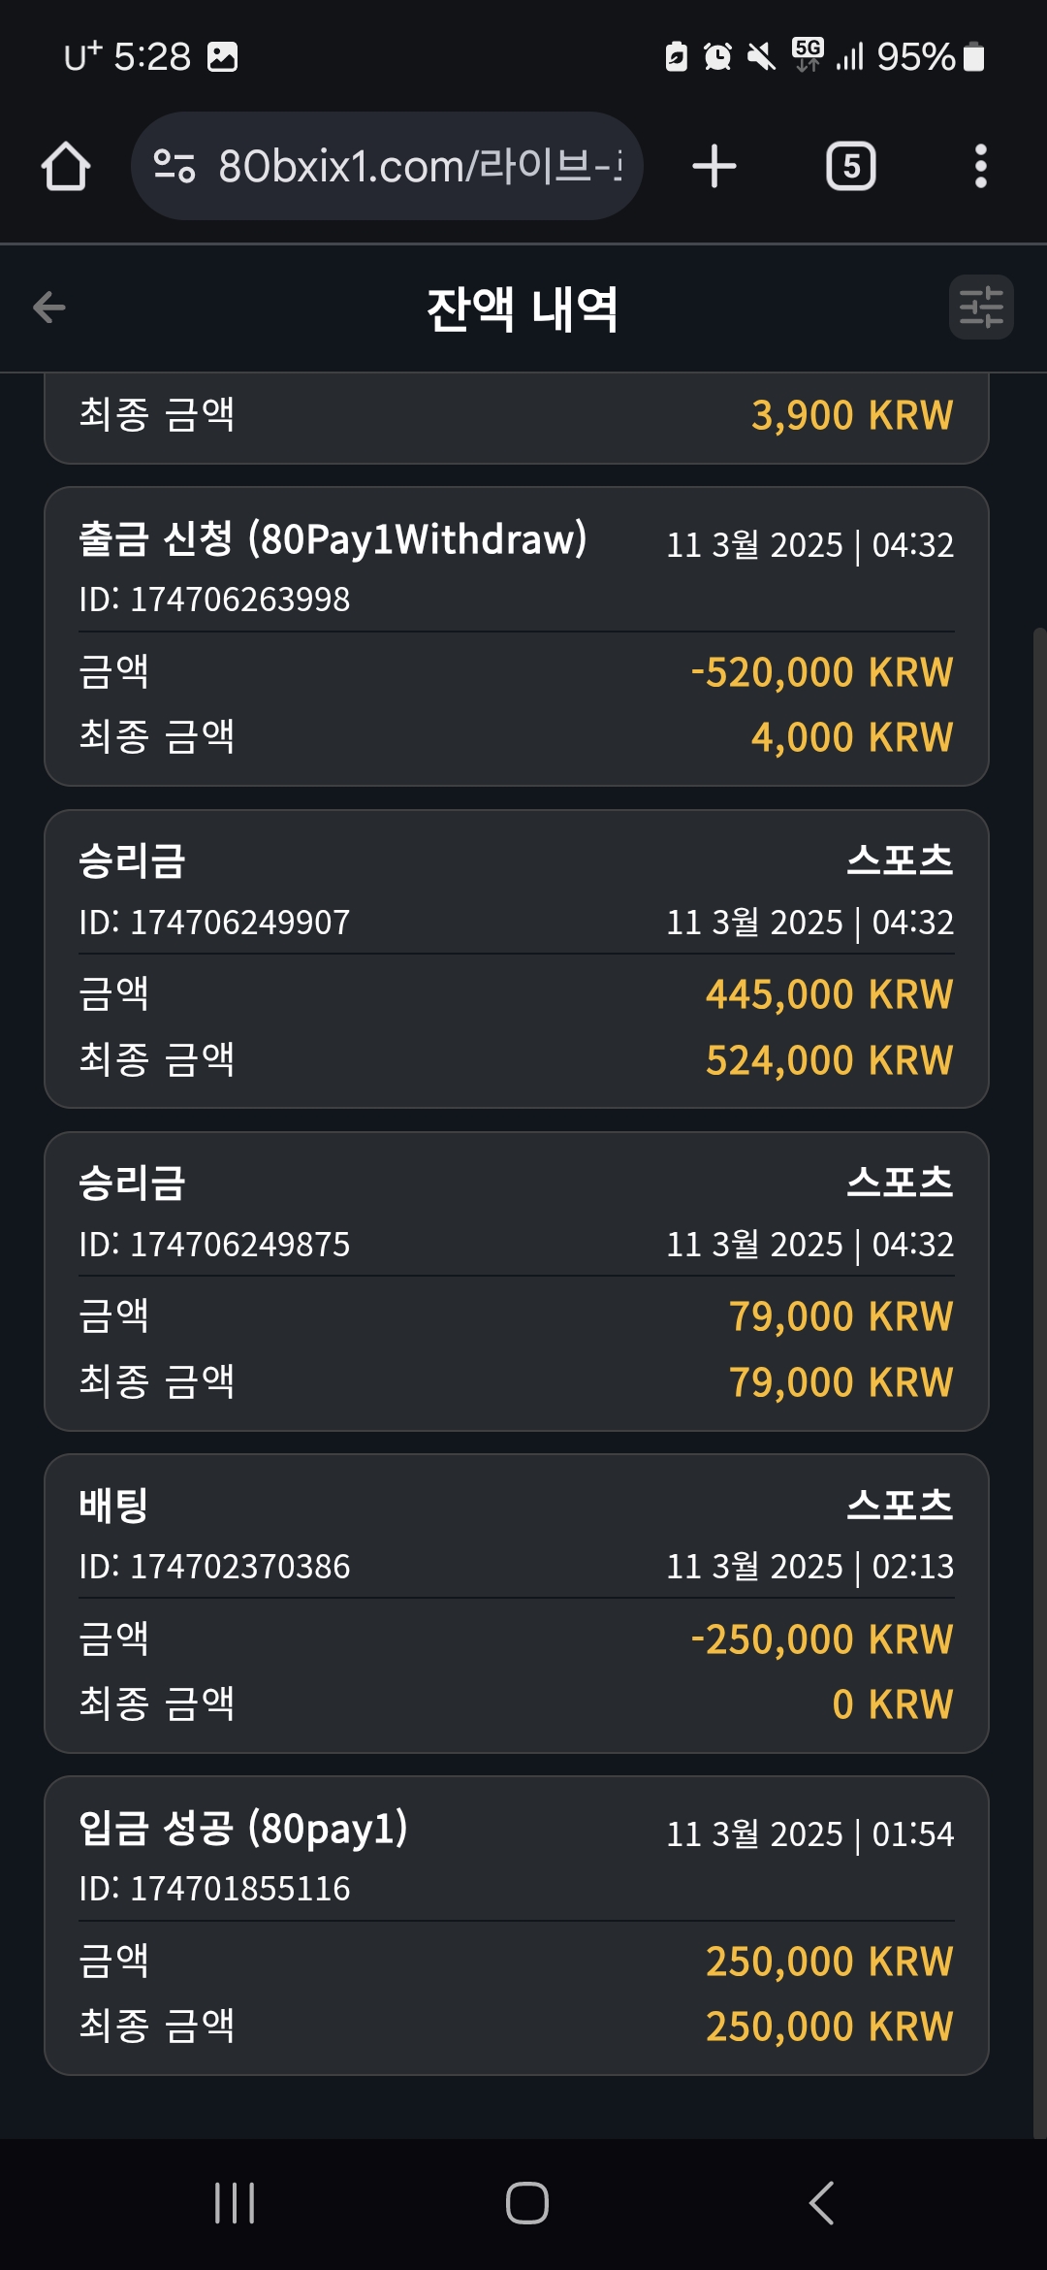Open the 80pay1 deposit success entry

coord(516,1925)
